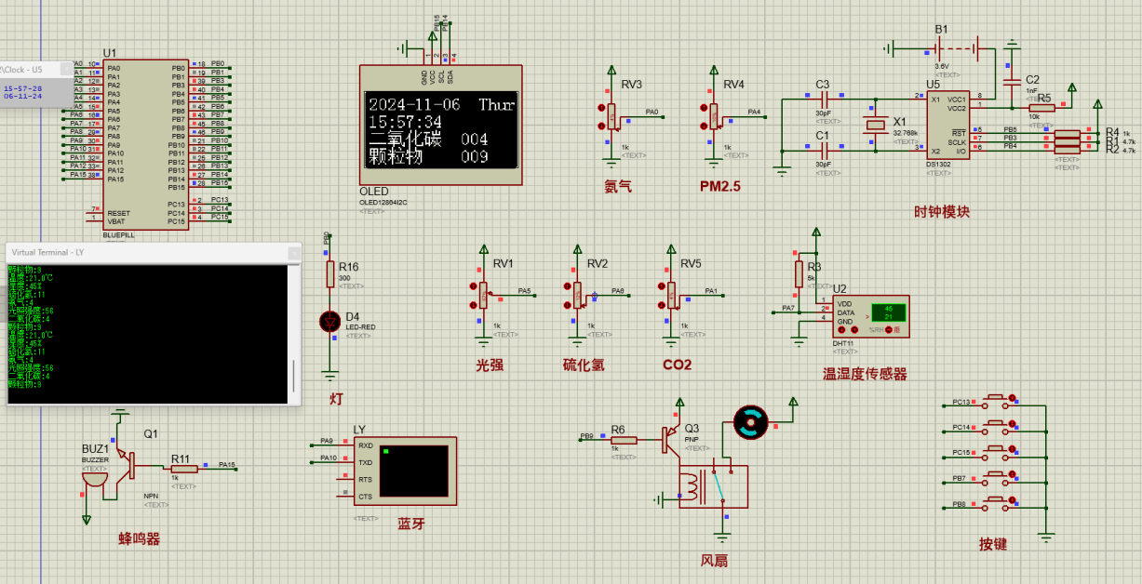Close the Virtual Terminal window
Viewport: 1142px width, 584px height.
pos(294,253)
